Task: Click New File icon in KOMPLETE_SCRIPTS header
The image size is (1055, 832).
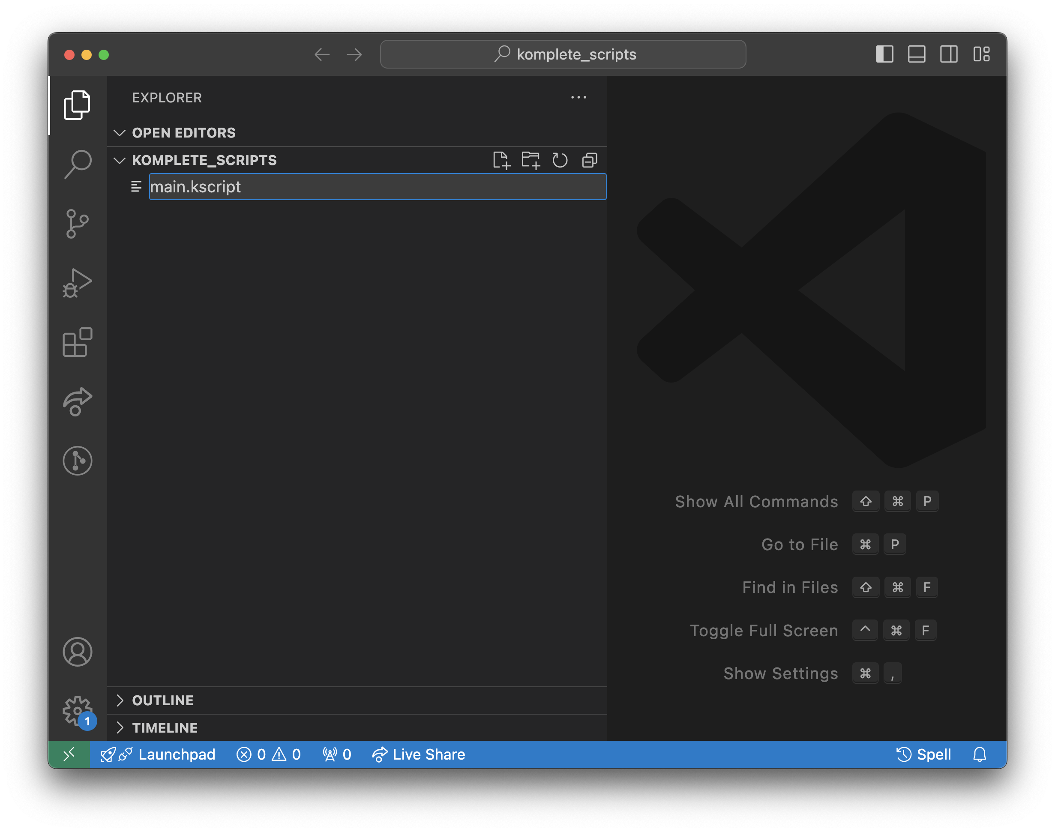Action: pos(501,160)
